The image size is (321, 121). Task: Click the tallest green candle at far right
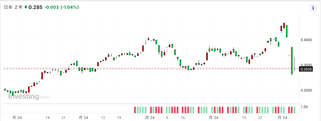[292, 60]
